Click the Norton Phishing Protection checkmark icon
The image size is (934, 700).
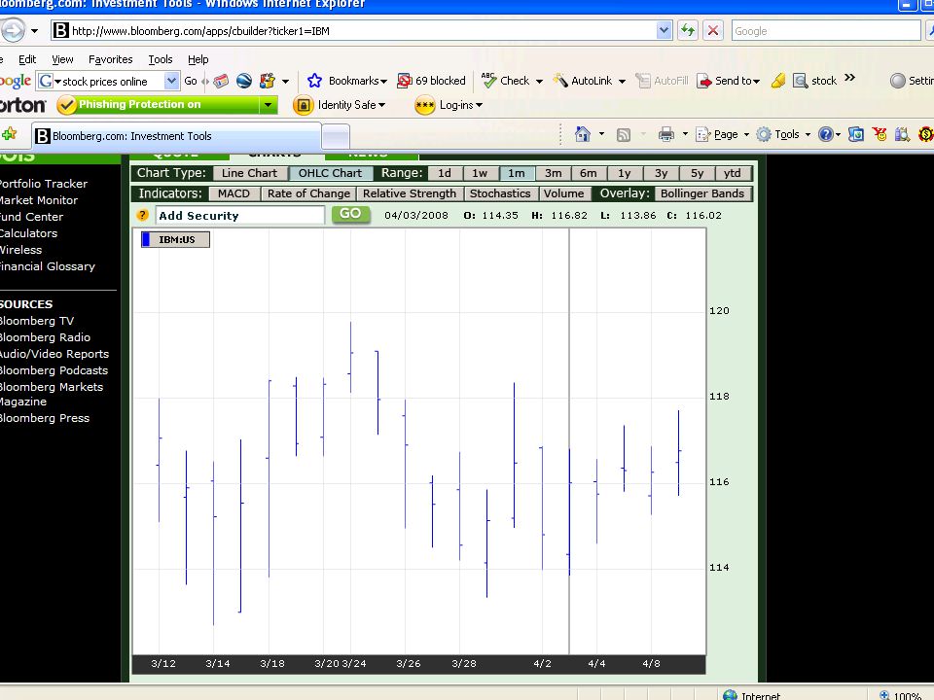[x=67, y=105]
